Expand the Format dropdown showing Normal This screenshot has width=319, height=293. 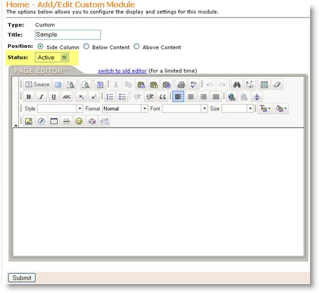tap(125, 109)
